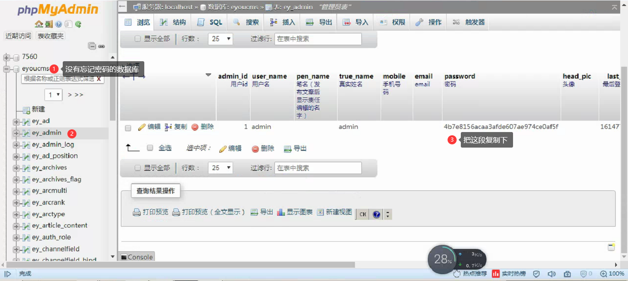Go to phpMyAdmin home via house icon
Screen dimensions: 628x281
(38, 24)
